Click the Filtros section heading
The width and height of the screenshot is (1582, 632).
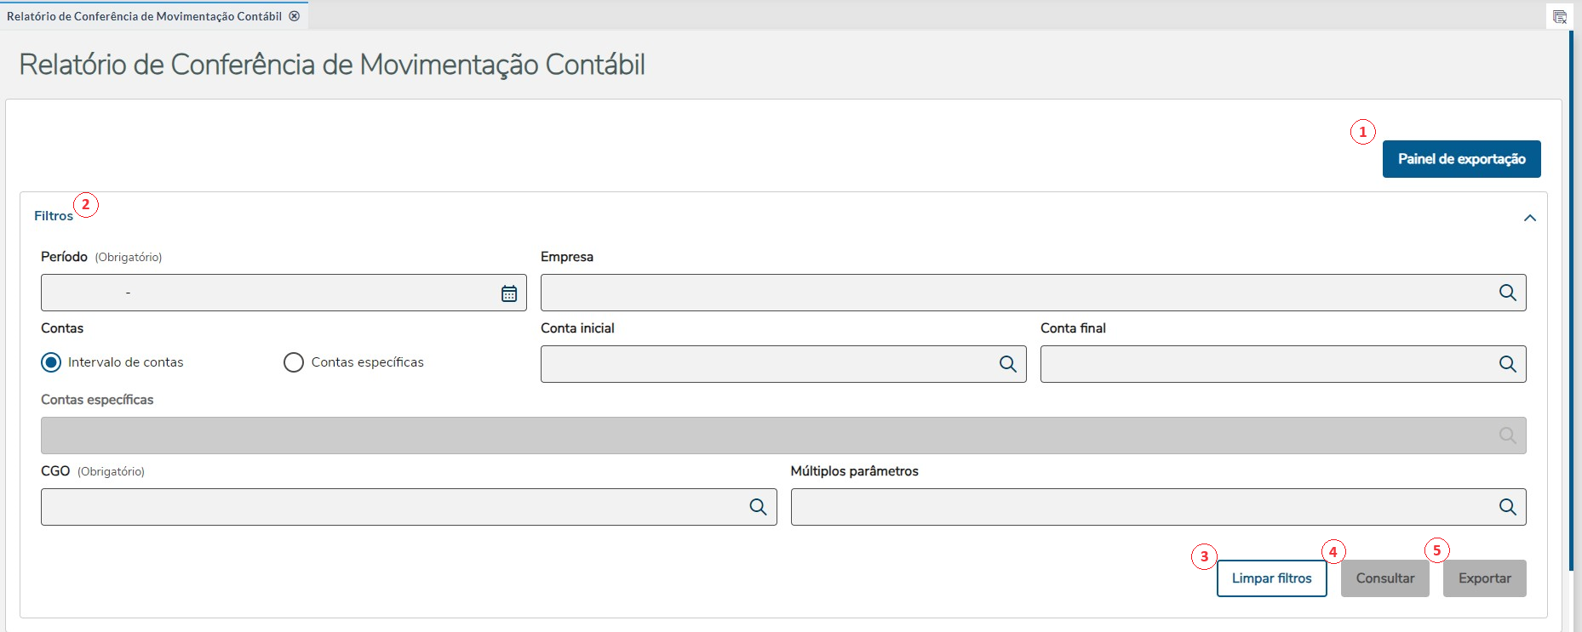pos(54,216)
